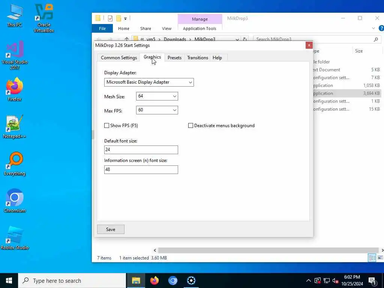The width and height of the screenshot is (384, 288).
Task: Save the MilkDrop settings
Action: 111,229
